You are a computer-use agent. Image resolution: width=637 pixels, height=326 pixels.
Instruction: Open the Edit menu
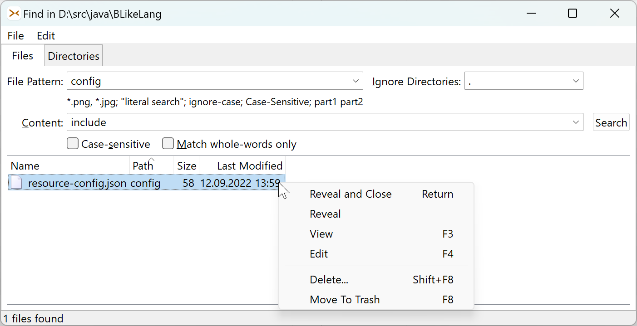45,35
